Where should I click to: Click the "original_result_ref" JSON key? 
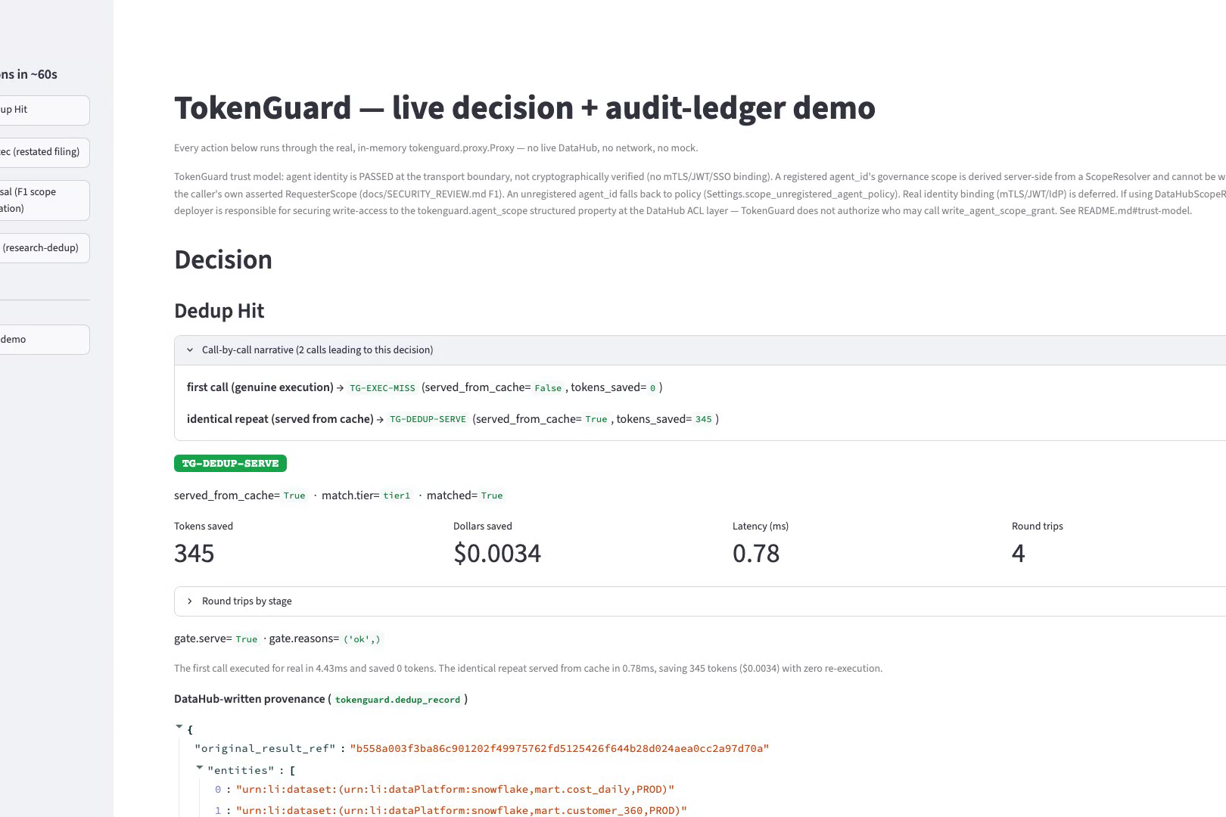pos(265,749)
